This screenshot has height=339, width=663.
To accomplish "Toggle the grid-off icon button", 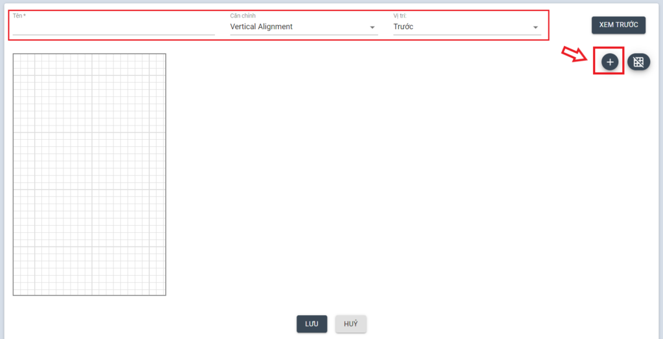I will coord(638,62).
